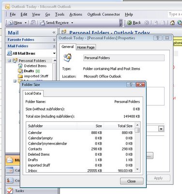The width and height of the screenshot is (182, 194).
Task: Click the Size column header
Action: [x=91, y=126]
